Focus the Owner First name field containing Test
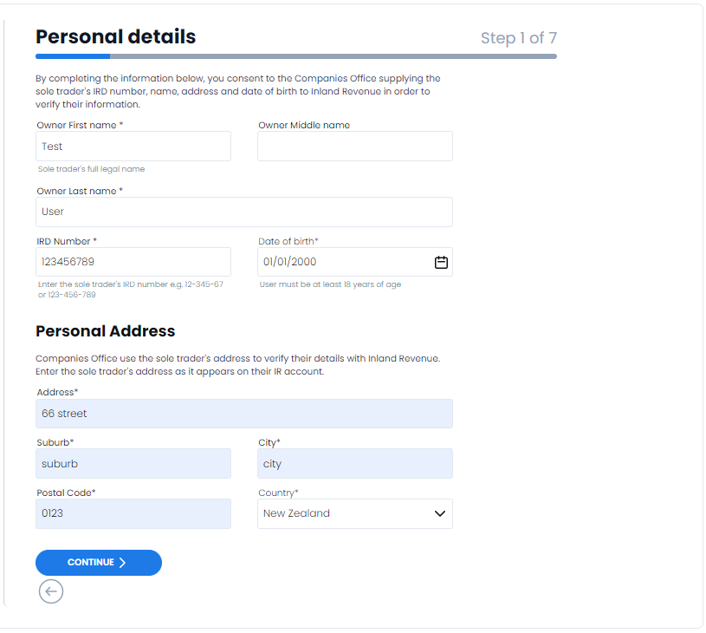706x633 pixels. click(x=133, y=146)
